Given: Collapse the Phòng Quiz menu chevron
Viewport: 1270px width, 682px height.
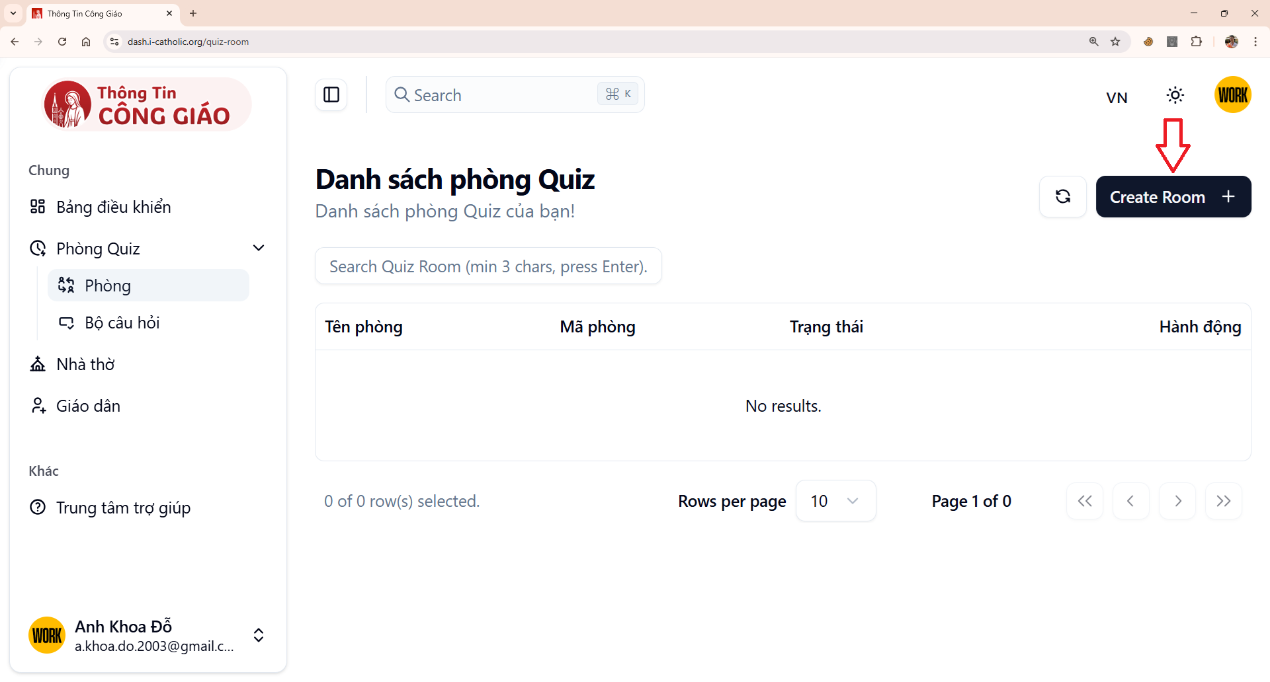Looking at the screenshot, I should 259,248.
